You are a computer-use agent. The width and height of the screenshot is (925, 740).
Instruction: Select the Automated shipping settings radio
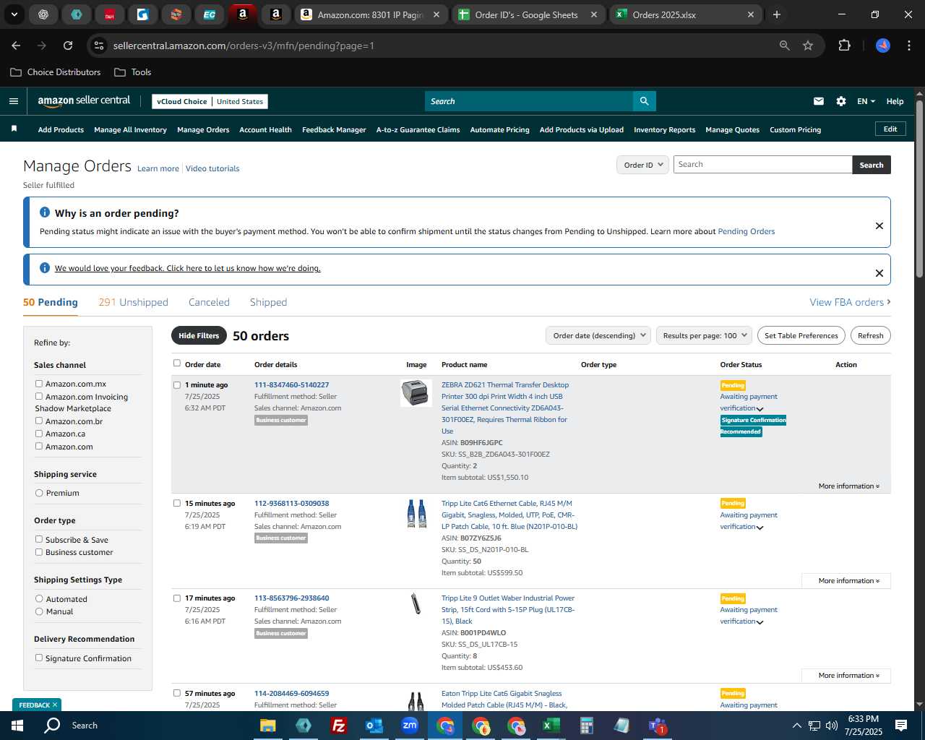[39, 598]
